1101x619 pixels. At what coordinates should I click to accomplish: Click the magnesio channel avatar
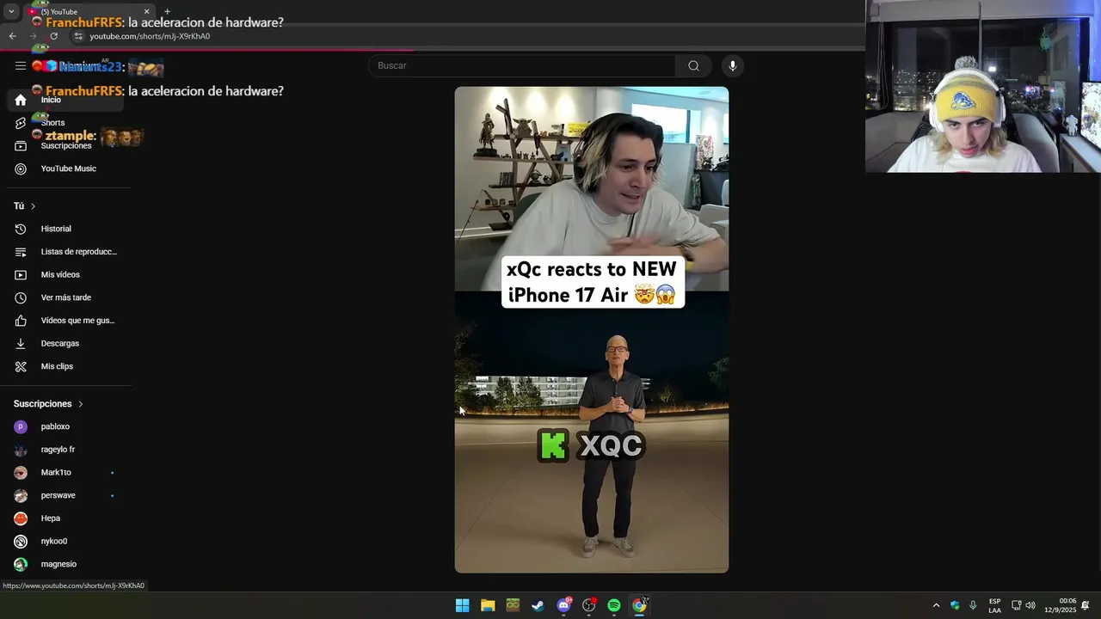[21, 564]
